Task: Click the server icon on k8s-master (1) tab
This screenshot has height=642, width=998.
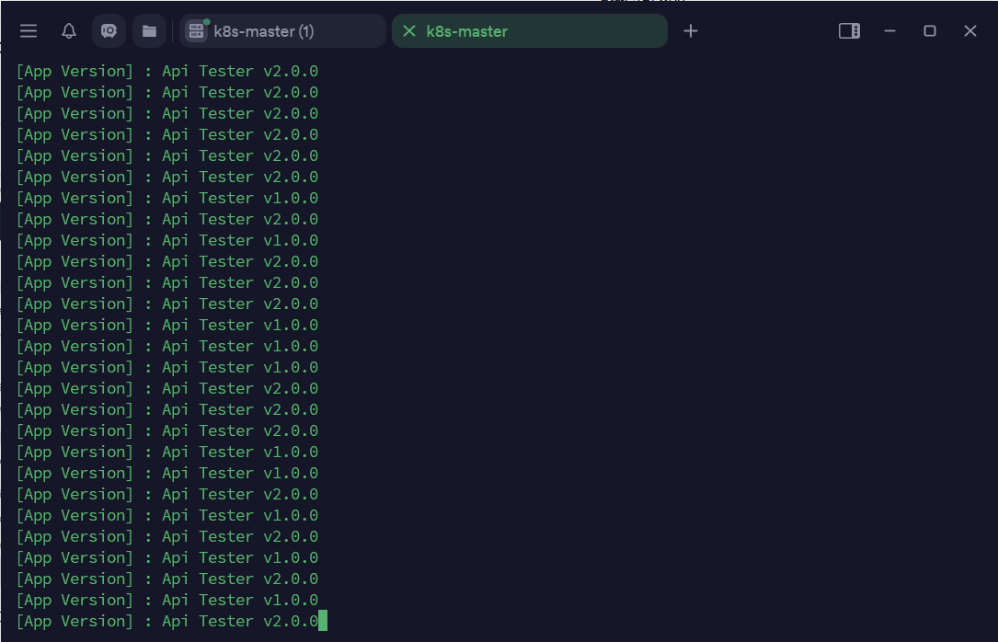Action: pos(195,31)
